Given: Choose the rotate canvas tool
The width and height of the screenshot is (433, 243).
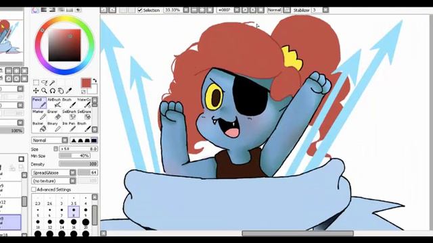Looking at the screenshot, I should [53, 90].
